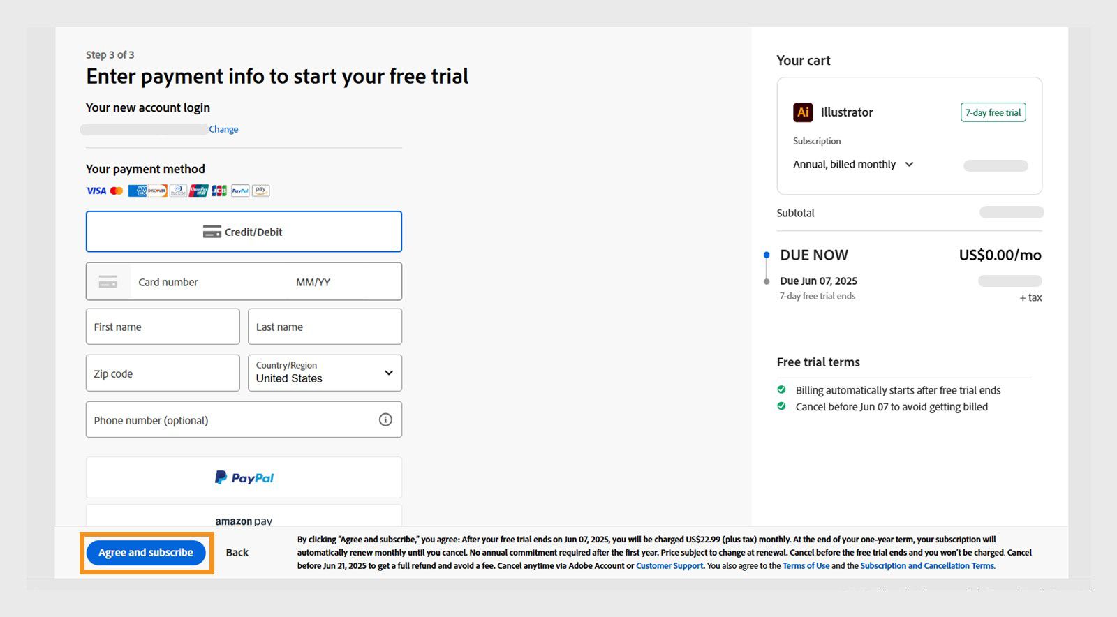Choose the PayPal payment option
This screenshot has width=1117, height=617.
coord(244,477)
